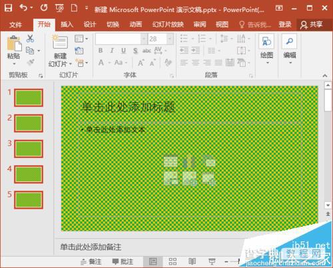The width and height of the screenshot is (333, 268).
Task: Open the 插入 tab
Action: 67,24
